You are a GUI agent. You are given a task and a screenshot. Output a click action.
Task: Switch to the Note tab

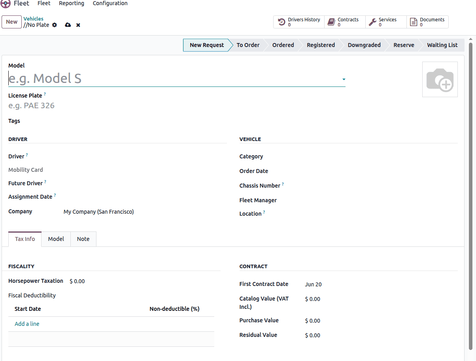pyautogui.click(x=83, y=239)
